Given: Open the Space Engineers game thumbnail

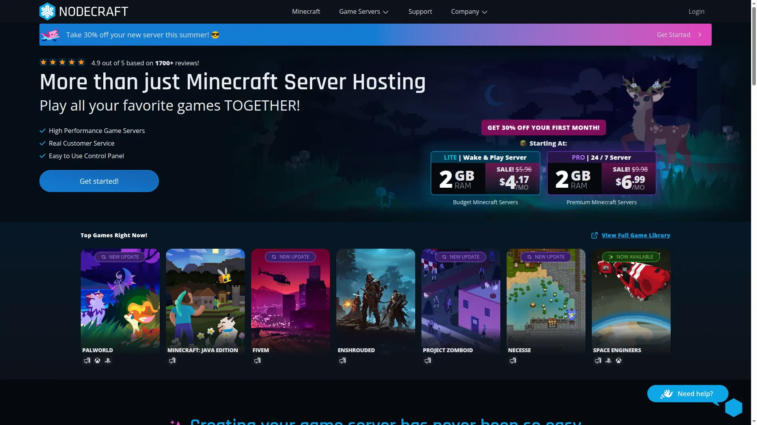Looking at the screenshot, I should click(631, 301).
